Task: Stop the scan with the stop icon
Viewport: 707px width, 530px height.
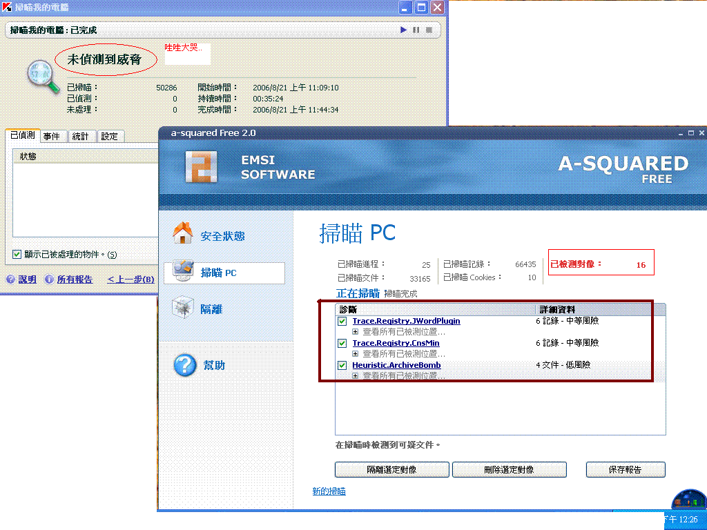Action: click(429, 30)
